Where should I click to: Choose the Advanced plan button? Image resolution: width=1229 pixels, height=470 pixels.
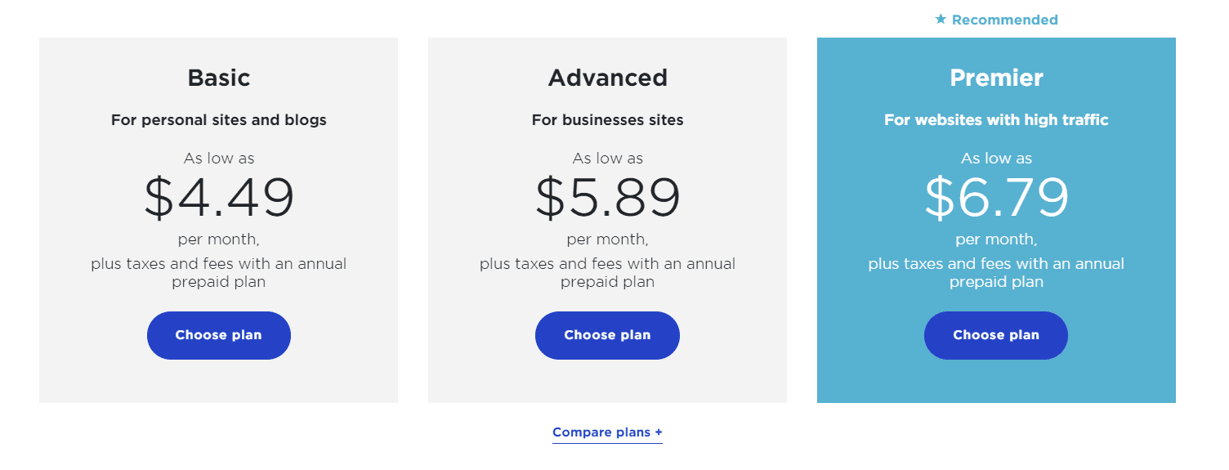coord(607,335)
